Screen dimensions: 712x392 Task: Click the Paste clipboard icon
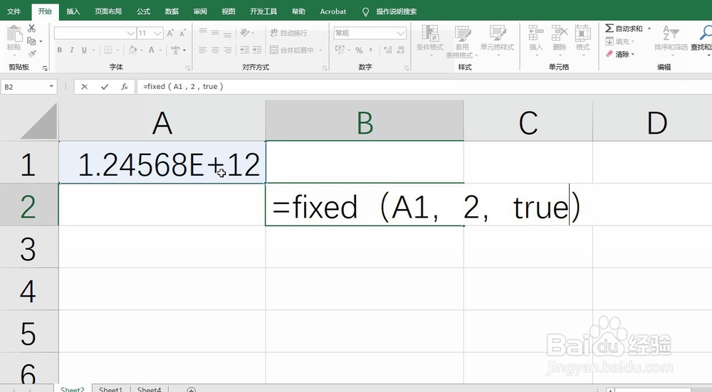point(14,34)
